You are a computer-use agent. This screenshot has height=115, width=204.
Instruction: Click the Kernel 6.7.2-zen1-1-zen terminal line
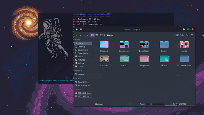click(x=88, y=24)
